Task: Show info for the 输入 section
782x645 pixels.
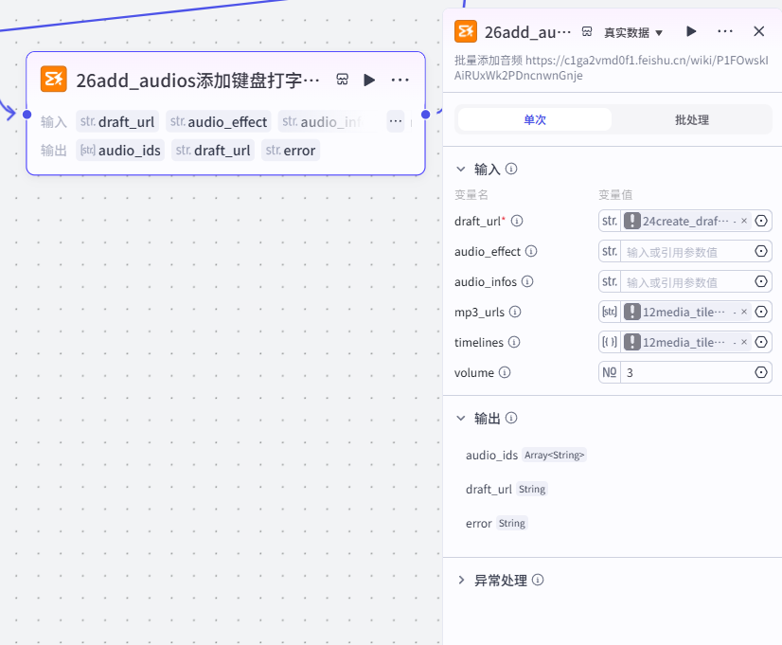Action: (x=511, y=169)
